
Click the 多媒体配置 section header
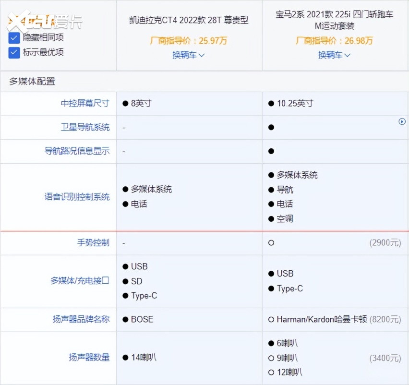coord(32,82)
